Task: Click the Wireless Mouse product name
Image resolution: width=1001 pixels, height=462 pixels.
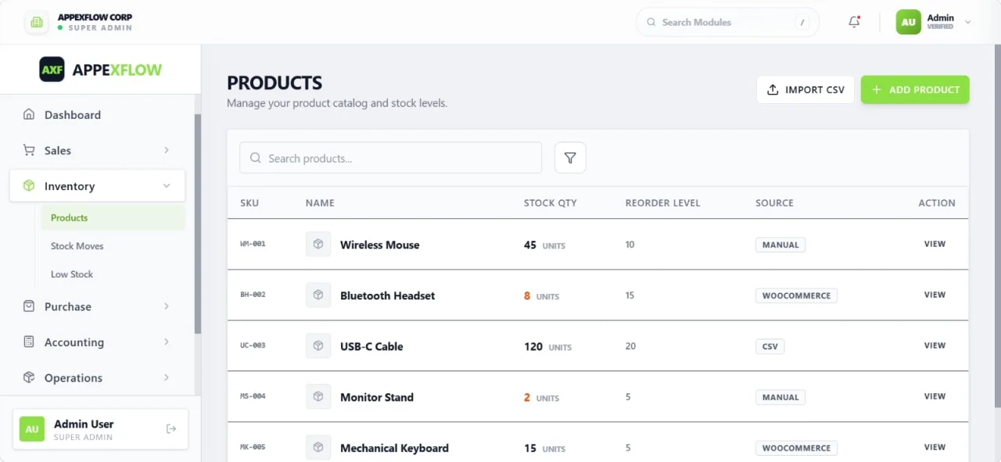Action: [x=379, y=245]
